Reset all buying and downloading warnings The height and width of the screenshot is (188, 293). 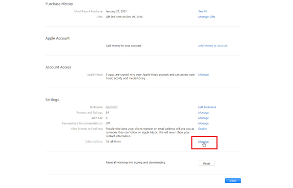tap(207, 164)
